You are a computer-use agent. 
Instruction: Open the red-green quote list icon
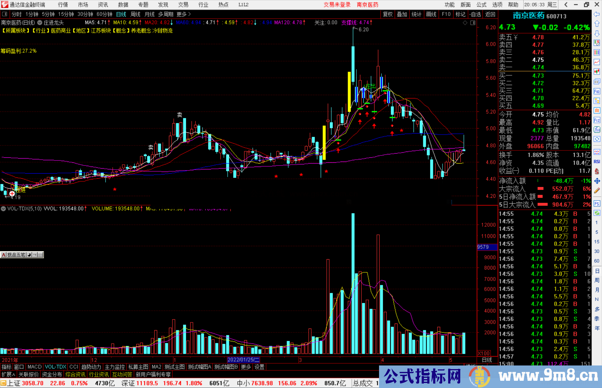[x=597, y=43]
